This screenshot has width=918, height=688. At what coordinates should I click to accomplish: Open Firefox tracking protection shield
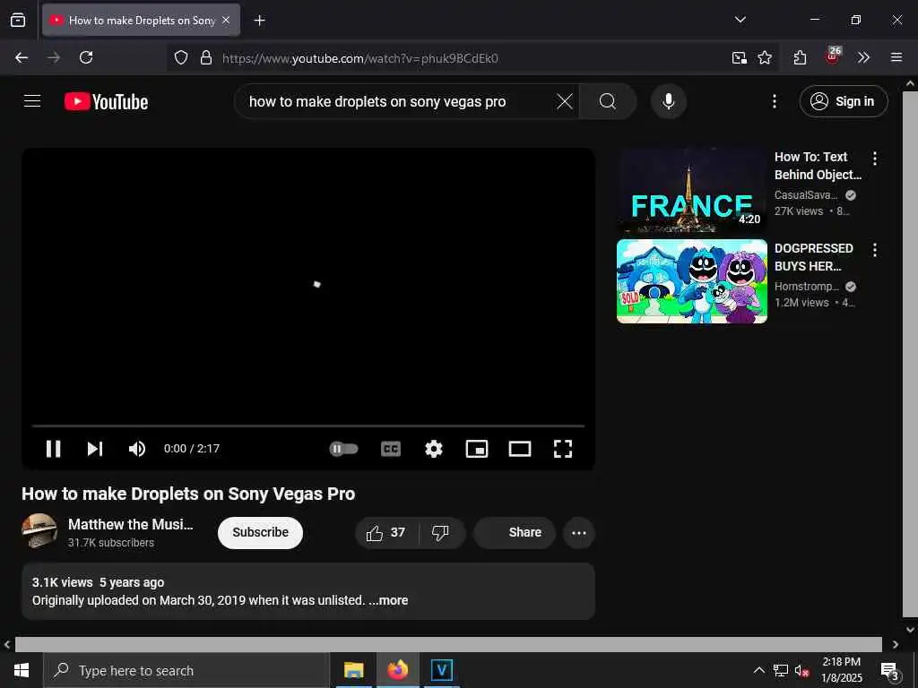coord(181,57)
